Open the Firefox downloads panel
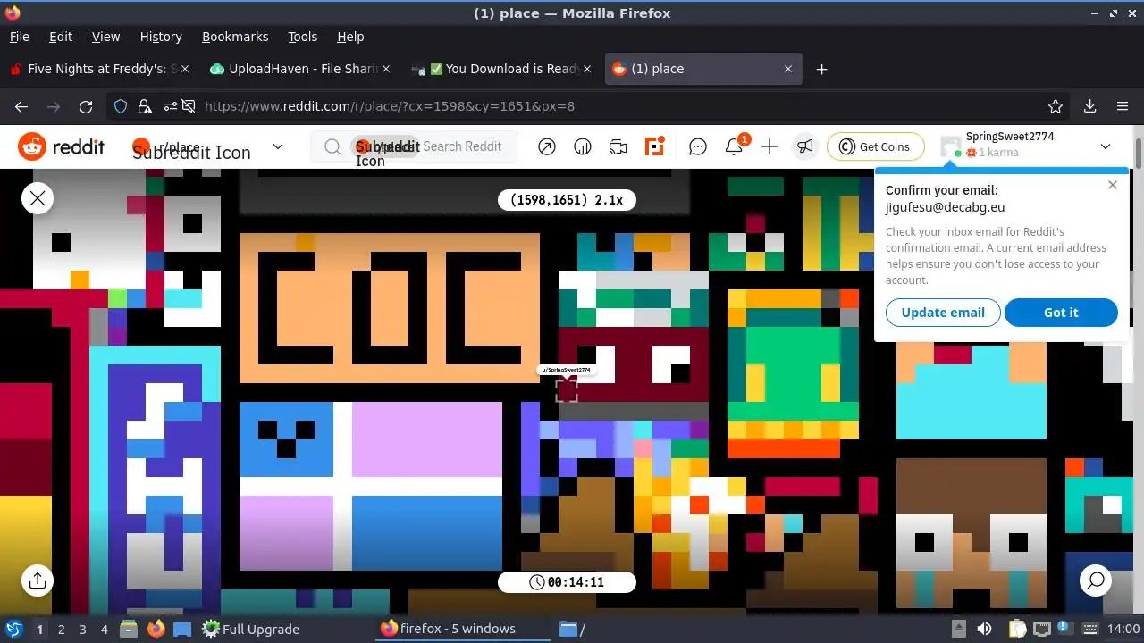 [1089, 106]
